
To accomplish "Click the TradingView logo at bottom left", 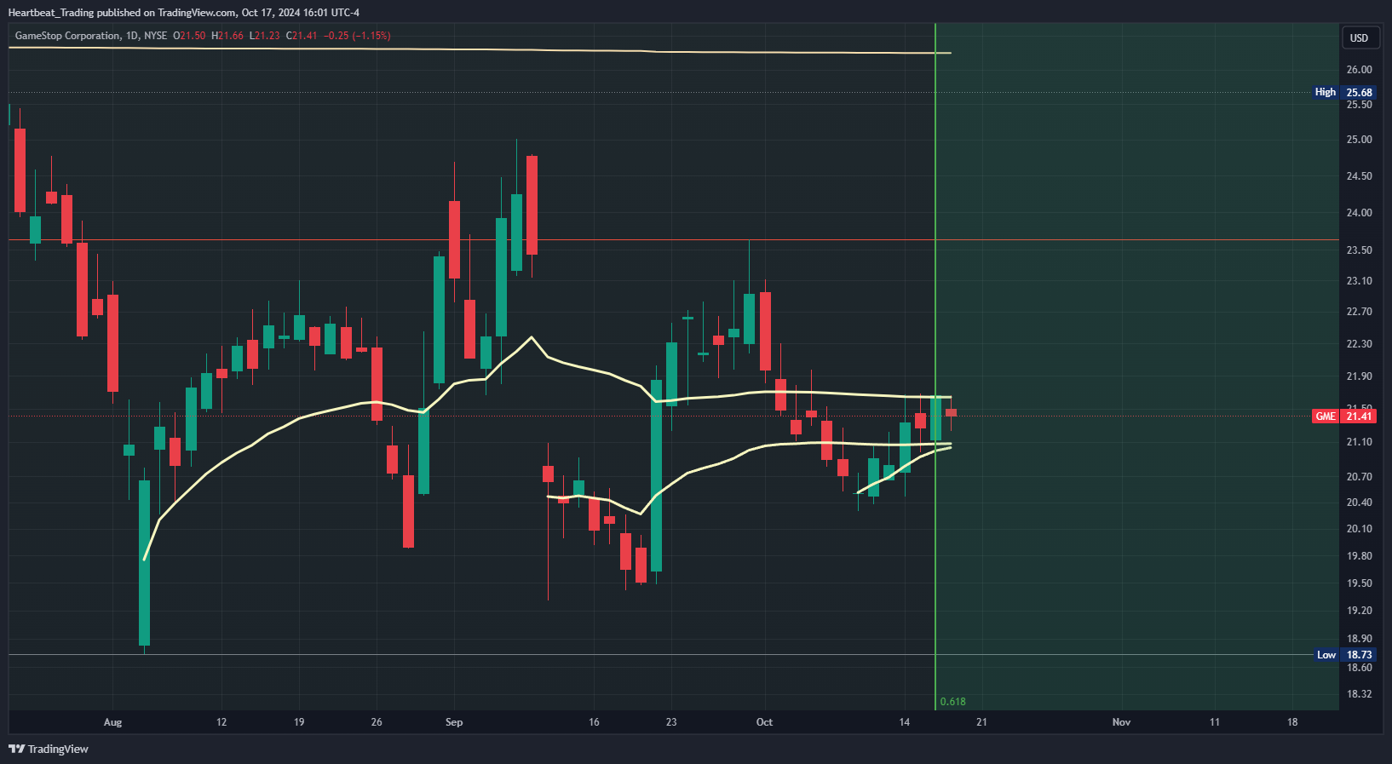I will point(49,749).
